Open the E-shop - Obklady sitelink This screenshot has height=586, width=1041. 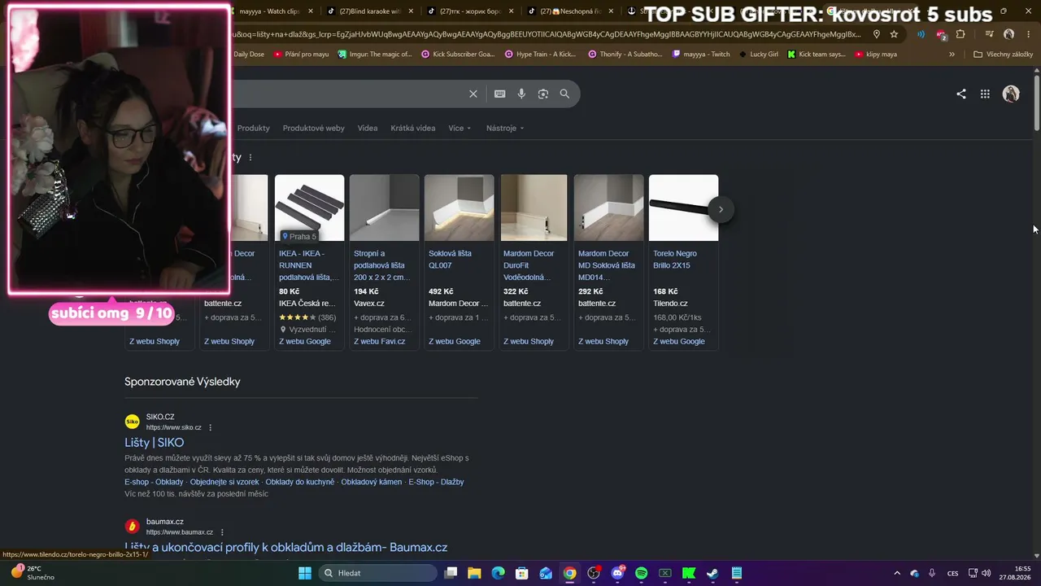point(154,482)
